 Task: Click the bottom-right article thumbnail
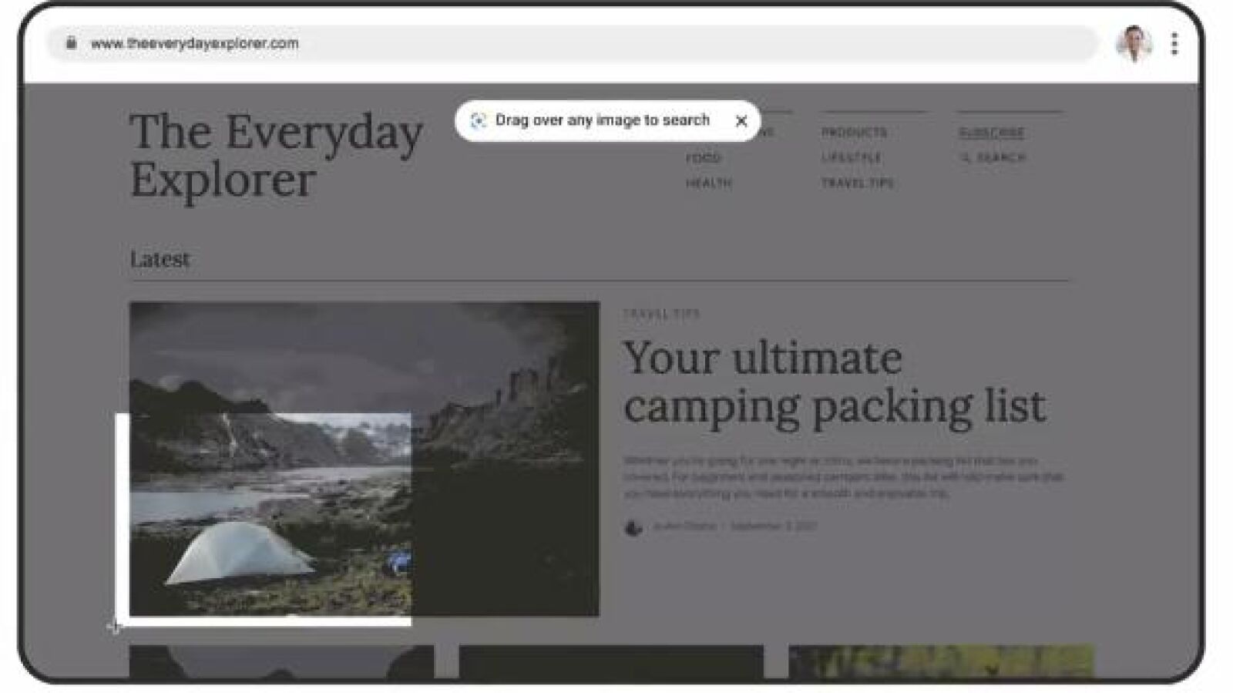pos(941,661)
